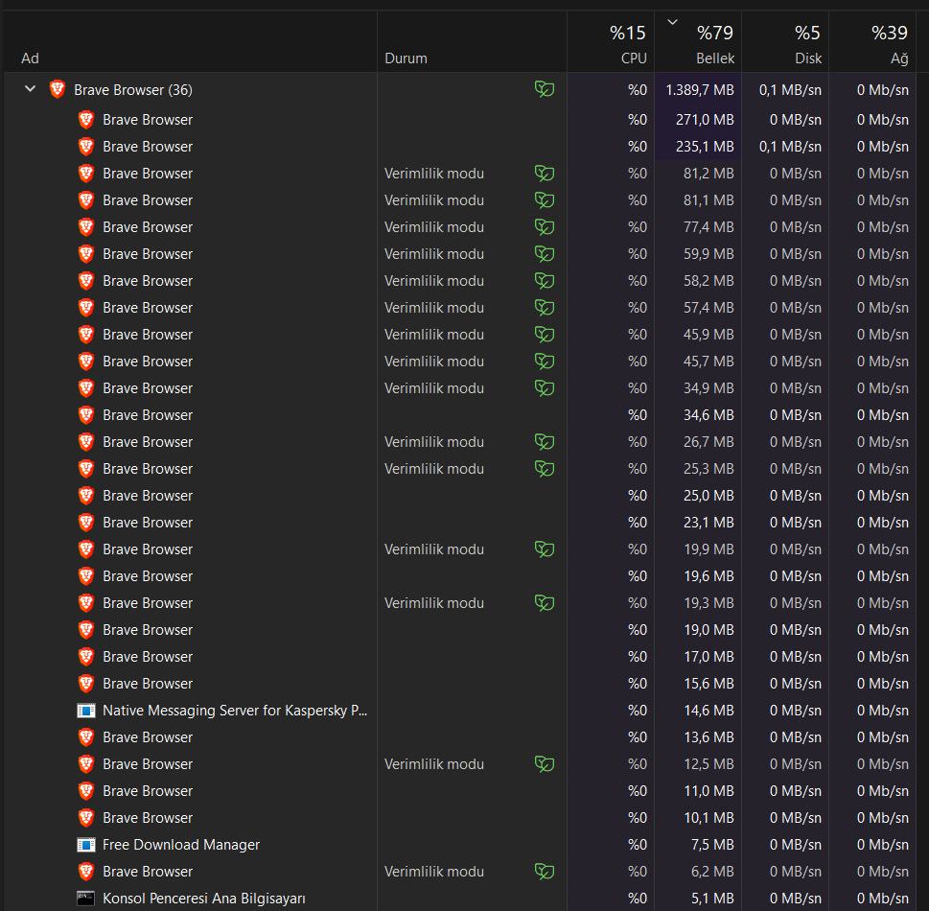
Task: Click the %0 CPU cell in the Konsol Penceresi row
Action: tap(611, 899)
